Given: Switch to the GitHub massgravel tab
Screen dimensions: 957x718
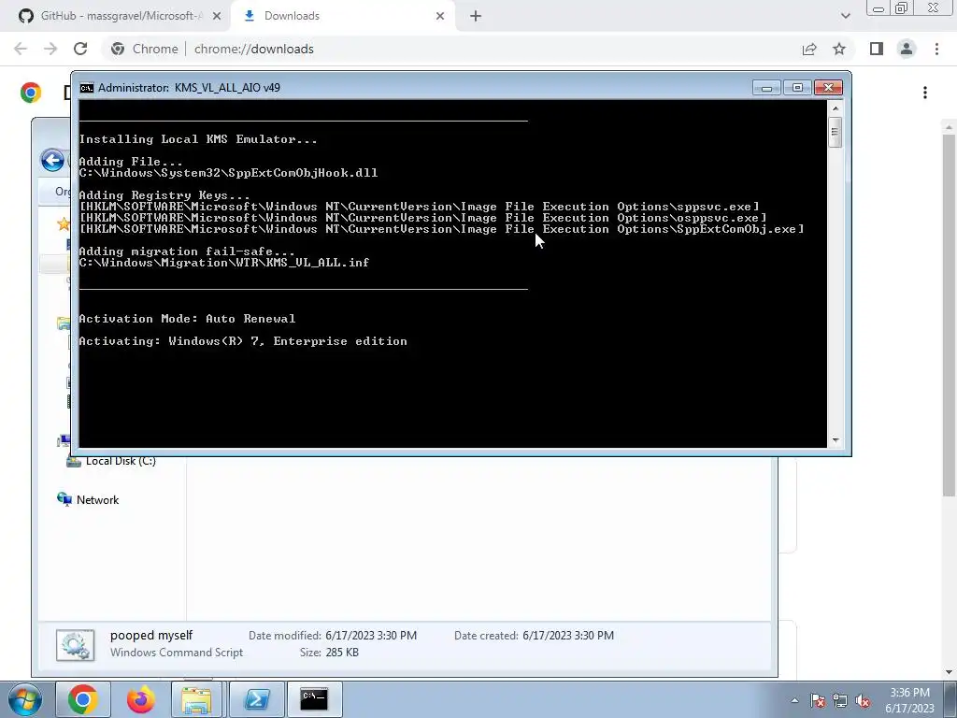Looking at the screenshot, I should pos(115,16).
